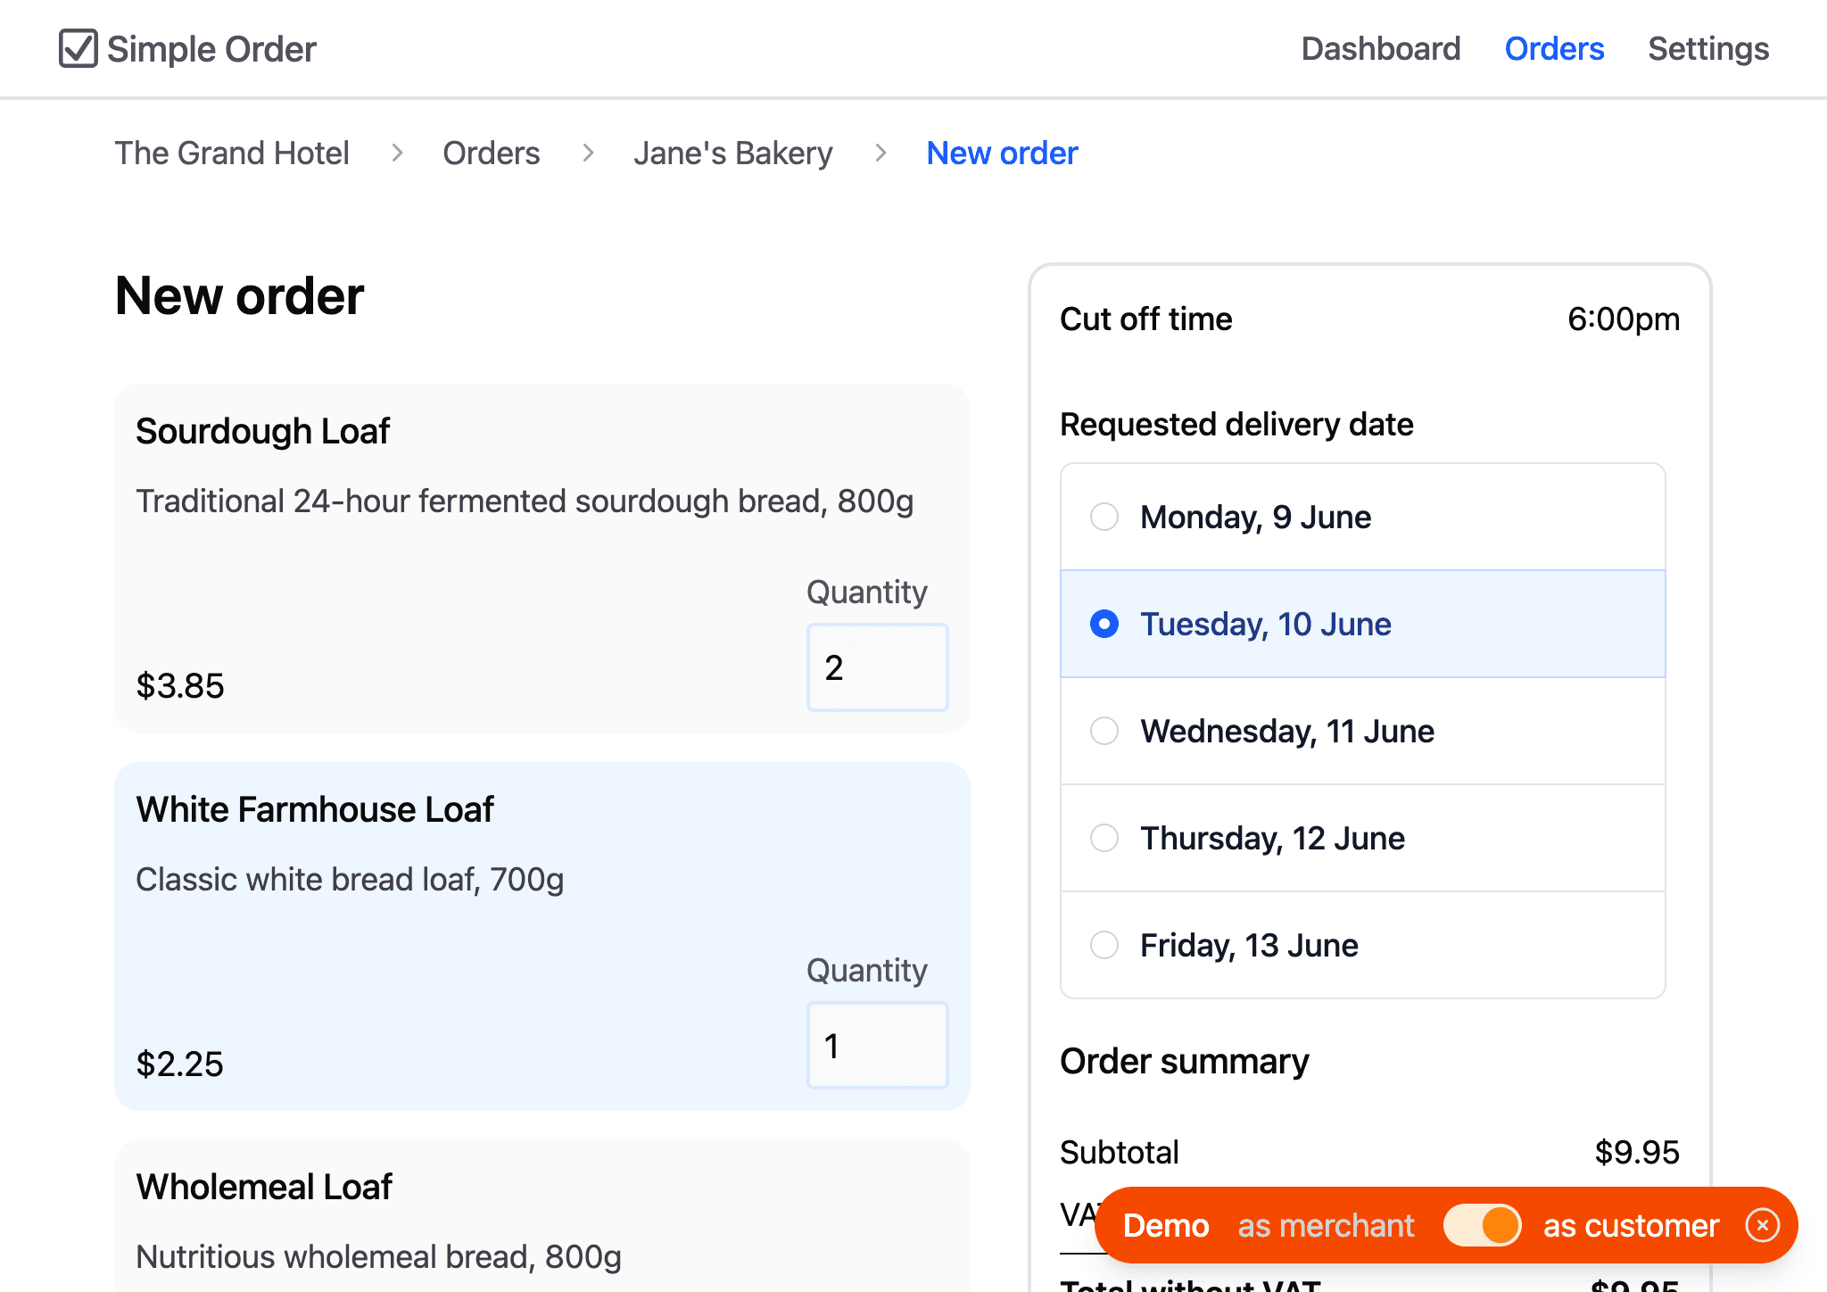Click the Simple Order checkbox logo
1827x1292 pixels.
79,48
